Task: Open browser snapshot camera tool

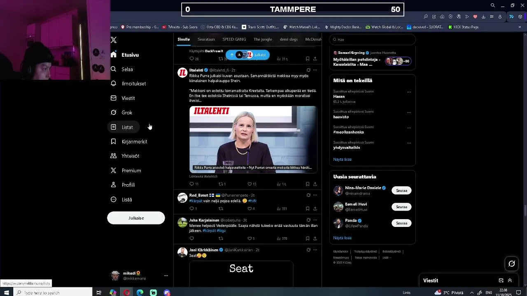Action: 442,17
